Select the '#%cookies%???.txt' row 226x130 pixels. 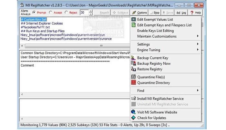[x=35, y=27]
